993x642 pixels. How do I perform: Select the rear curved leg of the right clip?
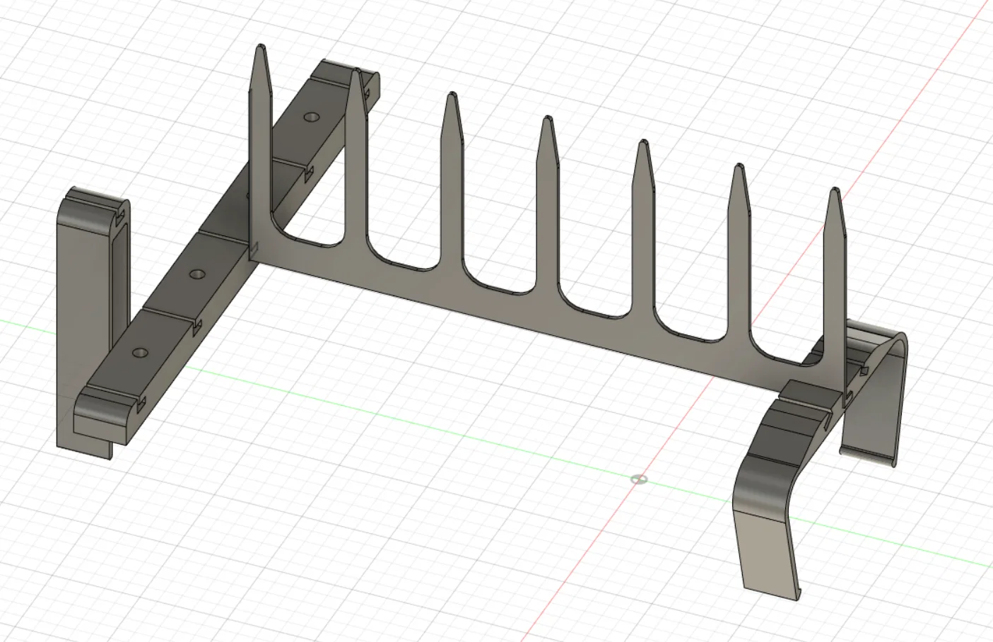(x=874, y=396)
